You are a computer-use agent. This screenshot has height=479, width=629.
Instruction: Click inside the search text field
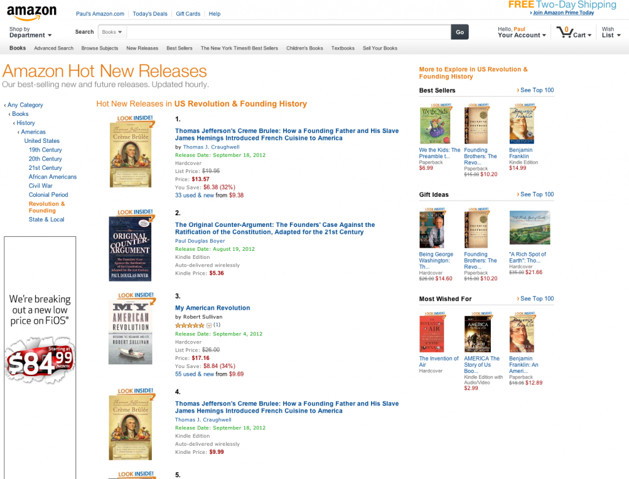[x=289, y=32]
